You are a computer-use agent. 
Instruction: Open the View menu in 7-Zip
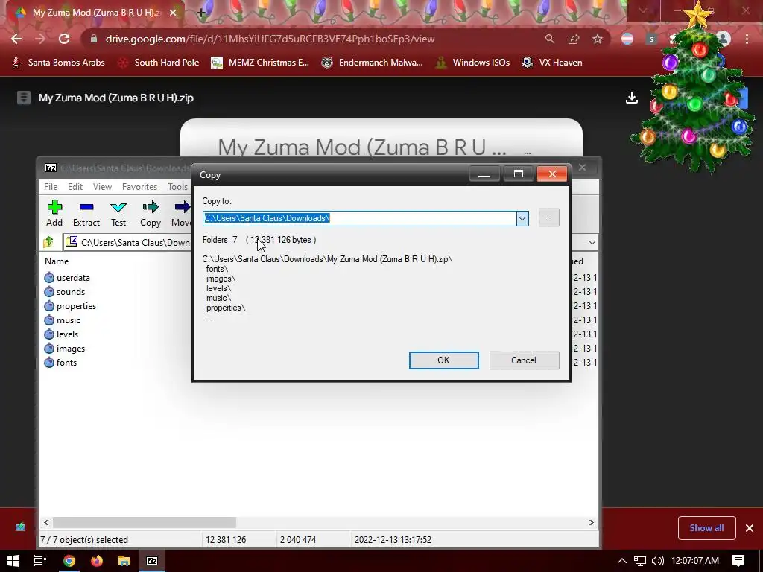(x=102, y=187)
